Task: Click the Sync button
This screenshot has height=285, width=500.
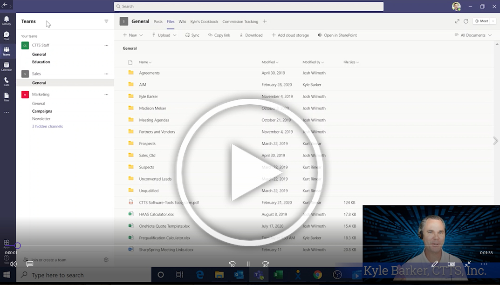Action: 192,35
